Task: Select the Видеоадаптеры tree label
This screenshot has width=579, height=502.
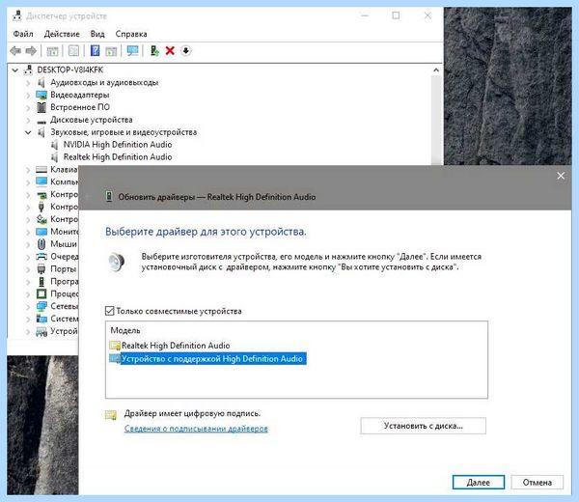Action: click(x=80, y=95)
